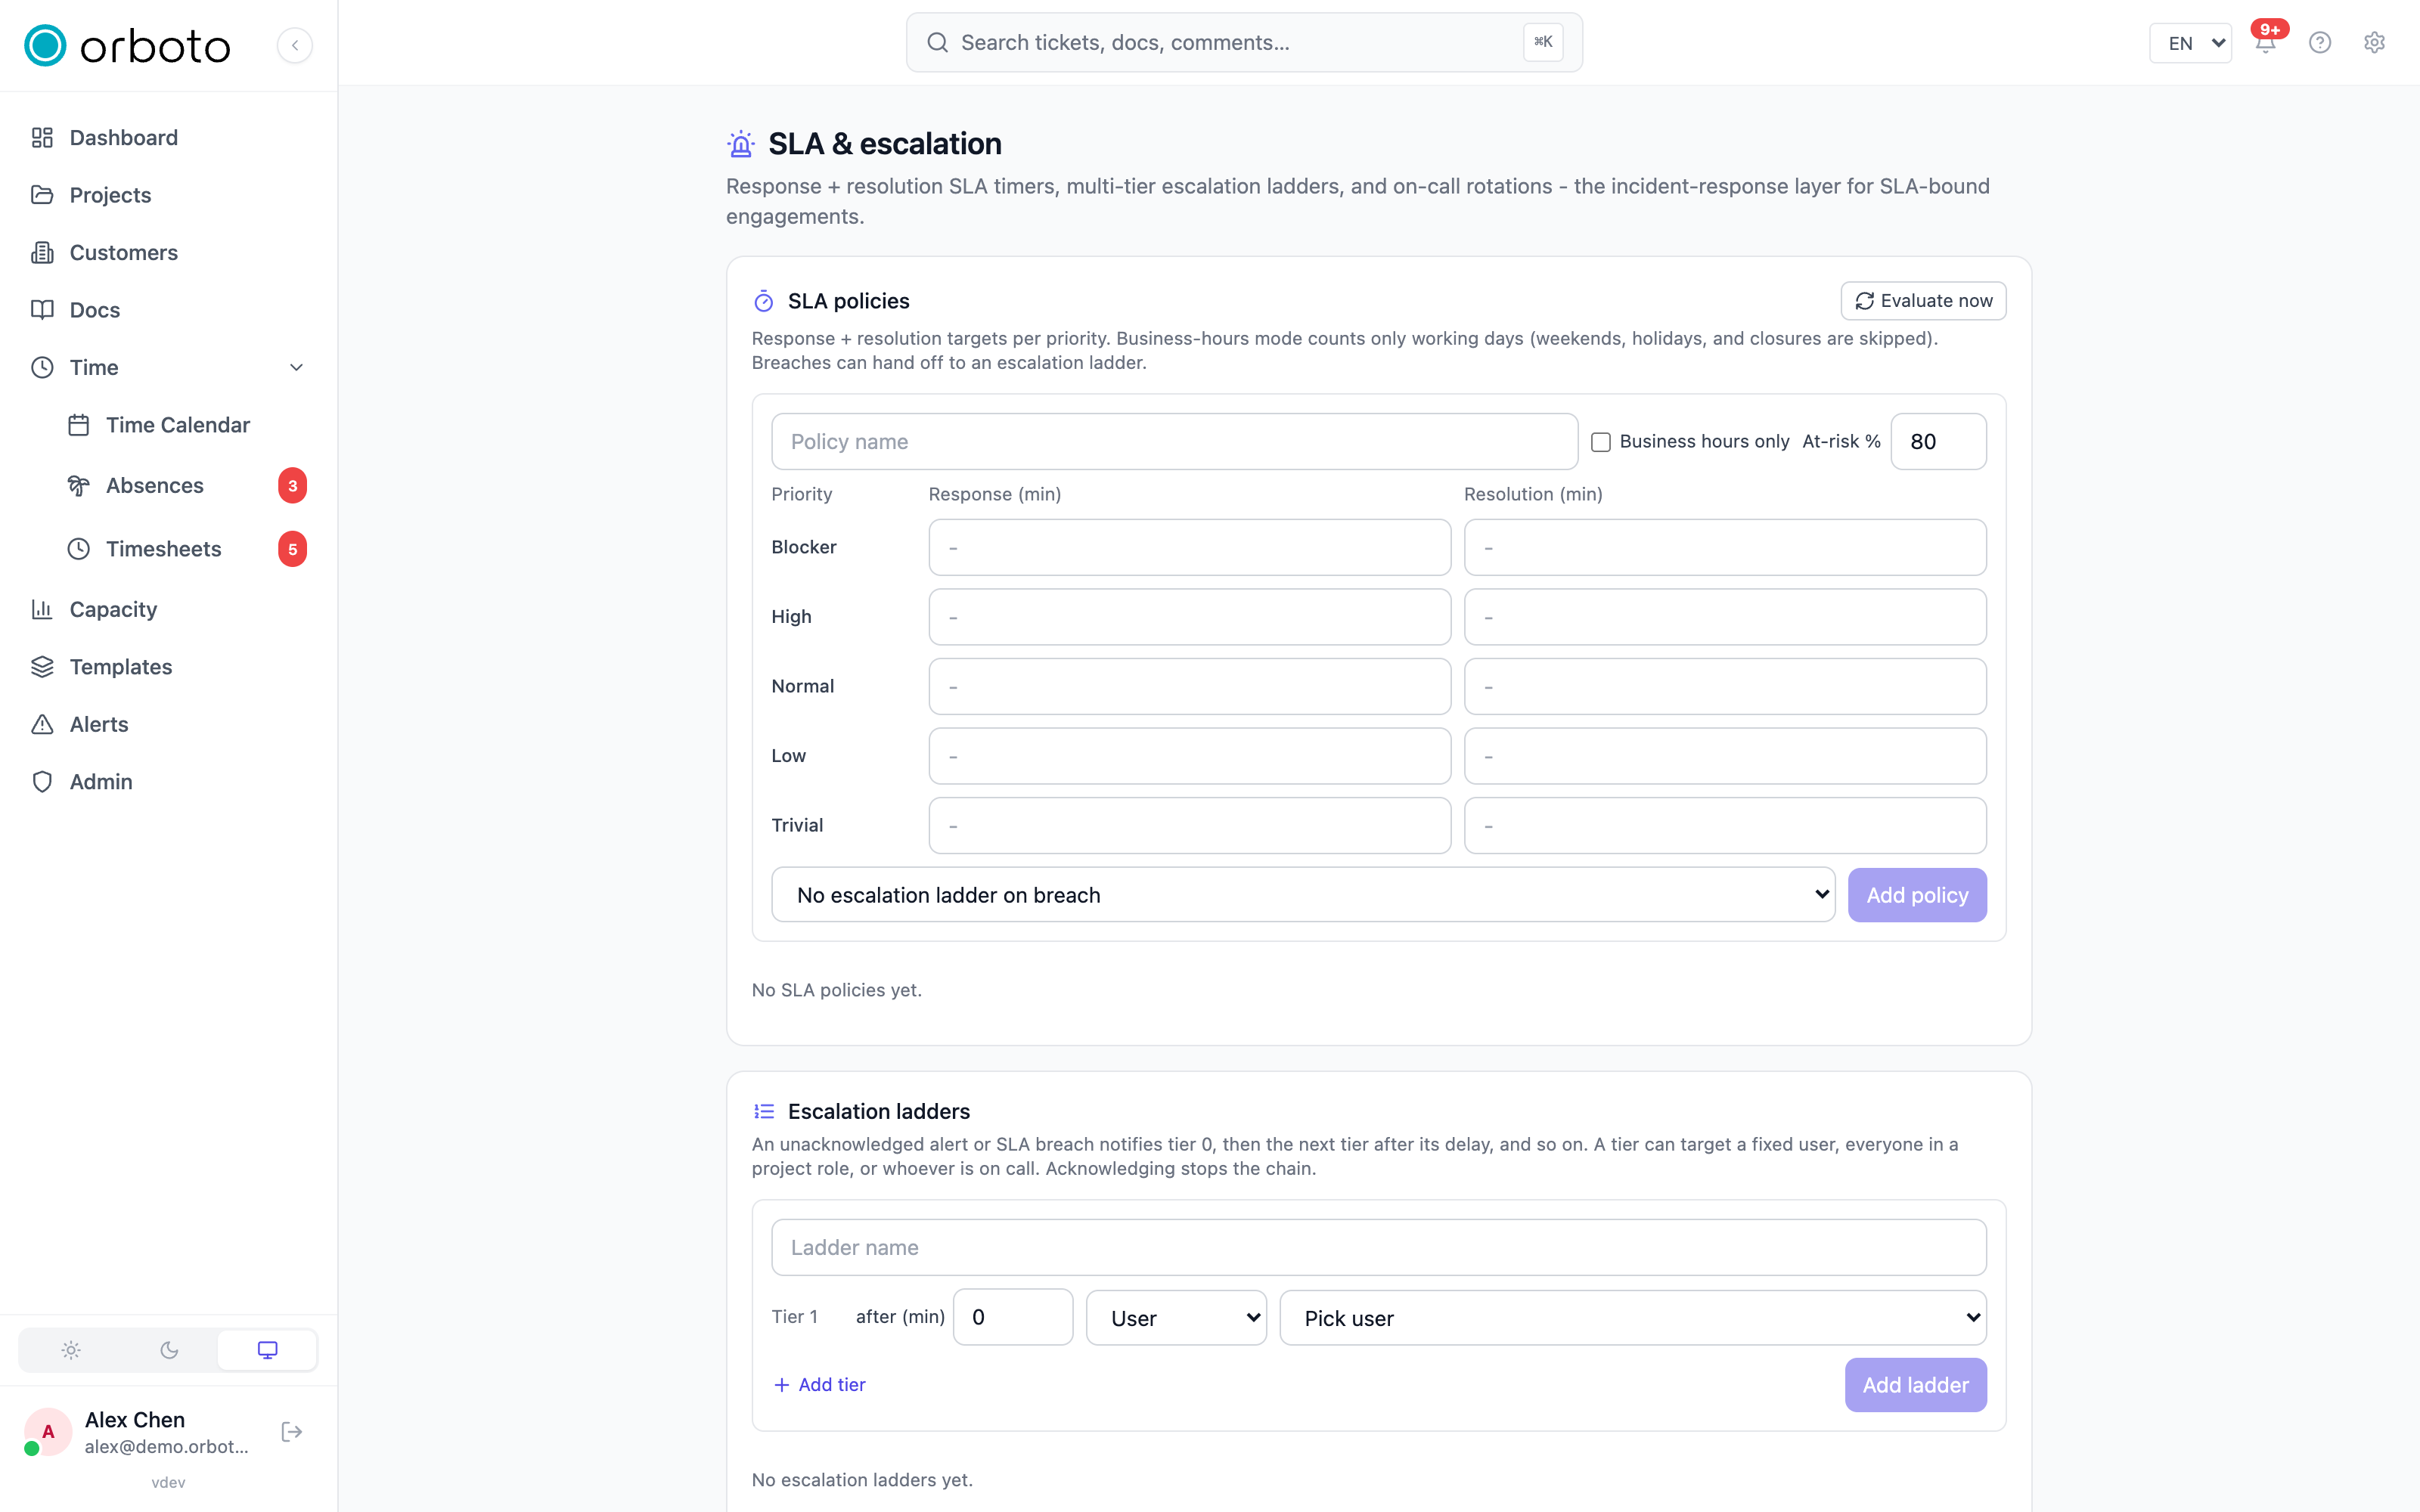Screen dimensions: 2420x1512
Task: Click the Add tier link
Action: 820,1385
